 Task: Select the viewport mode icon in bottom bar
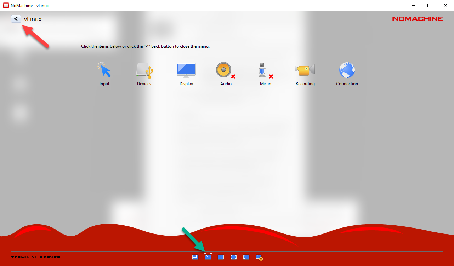click(195, 257)
